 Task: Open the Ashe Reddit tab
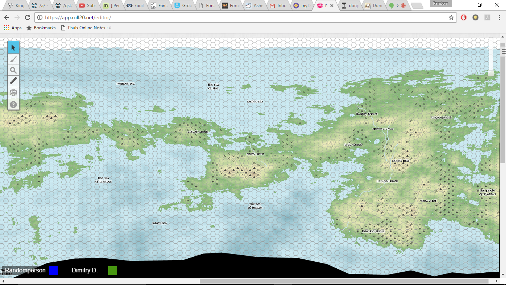click(x=254, y=6)
